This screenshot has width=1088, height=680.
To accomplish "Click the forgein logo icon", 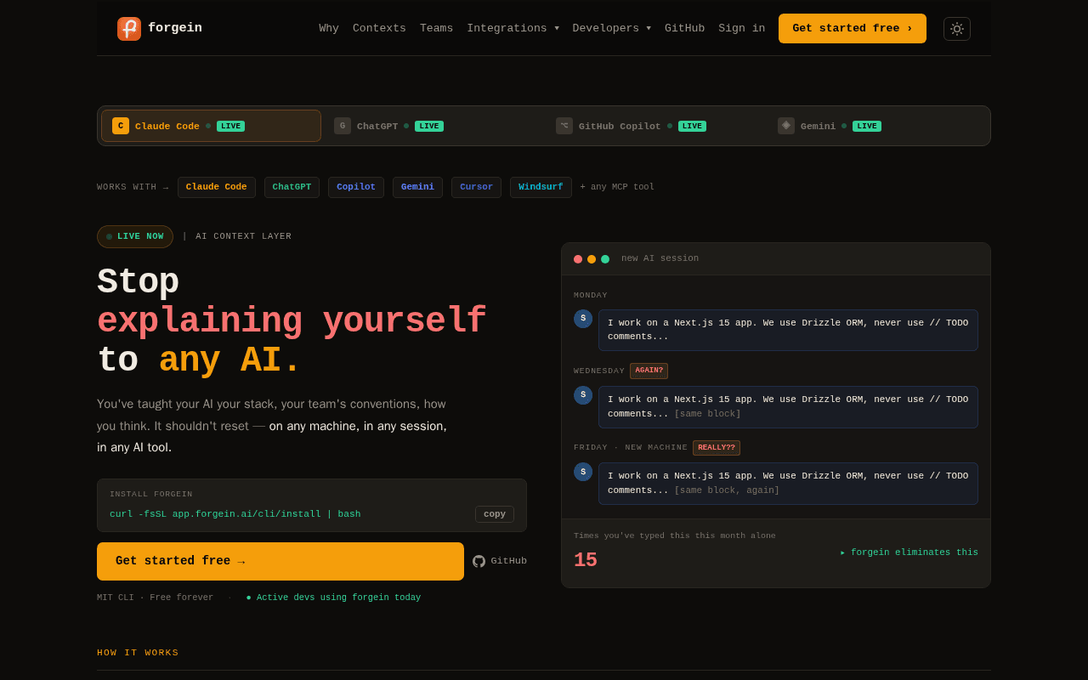I will pyautogui.click(x=129, y=29).
